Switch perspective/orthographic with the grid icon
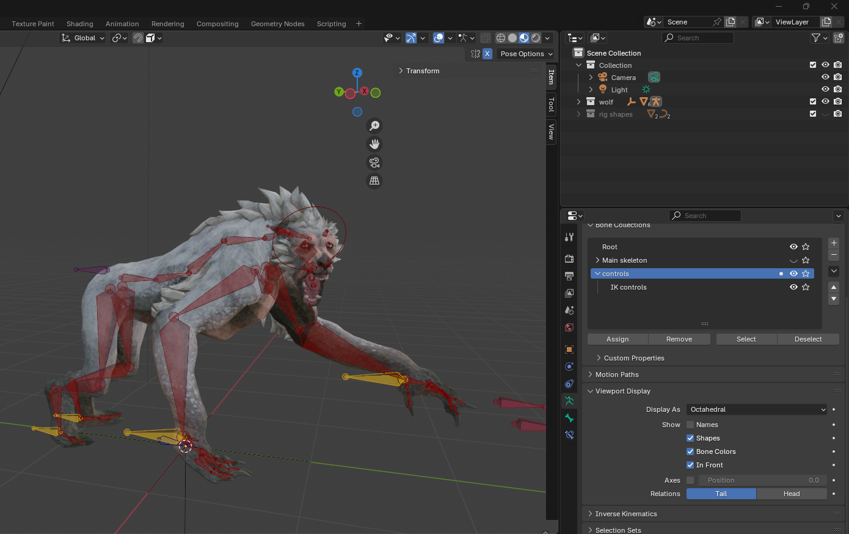Image resolution: width=849 pixels, height=534 pixels. coord(374,181)
